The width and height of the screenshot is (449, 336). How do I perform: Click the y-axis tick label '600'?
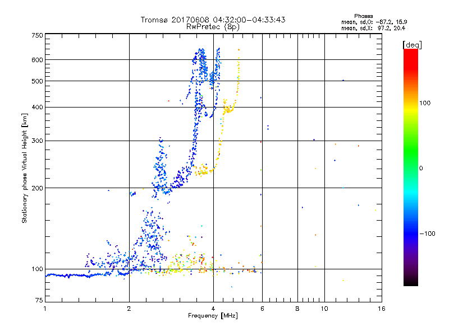38,60
